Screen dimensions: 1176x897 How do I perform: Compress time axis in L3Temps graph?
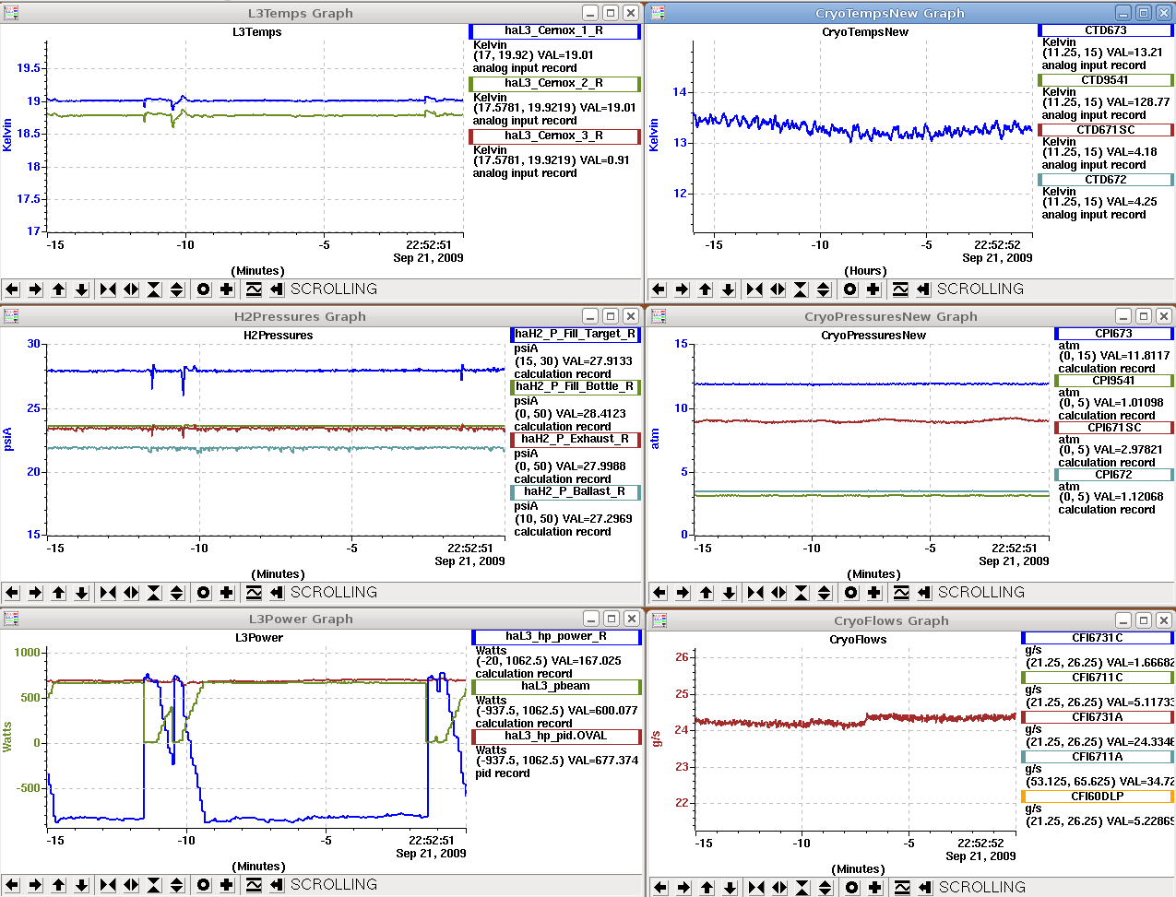pos(108,289)
